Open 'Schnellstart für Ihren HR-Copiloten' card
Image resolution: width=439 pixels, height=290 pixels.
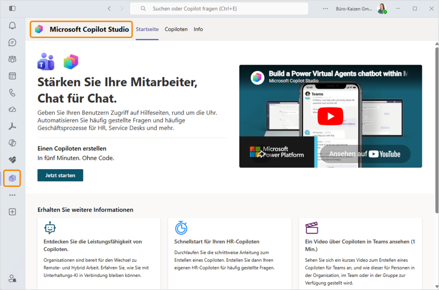(x=230, y=253)
